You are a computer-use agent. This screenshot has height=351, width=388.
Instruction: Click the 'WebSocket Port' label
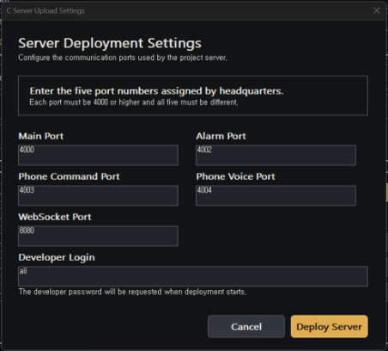(x=55, y=217)
